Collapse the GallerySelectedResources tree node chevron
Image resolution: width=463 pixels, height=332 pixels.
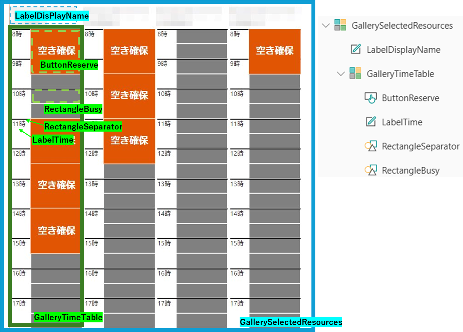[x=326, y=25]
